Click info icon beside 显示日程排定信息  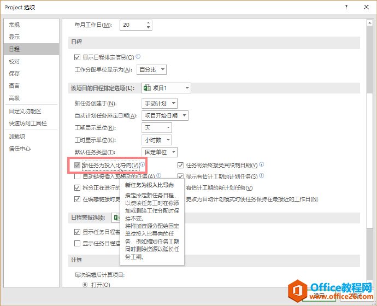click(x=138, y=57)
